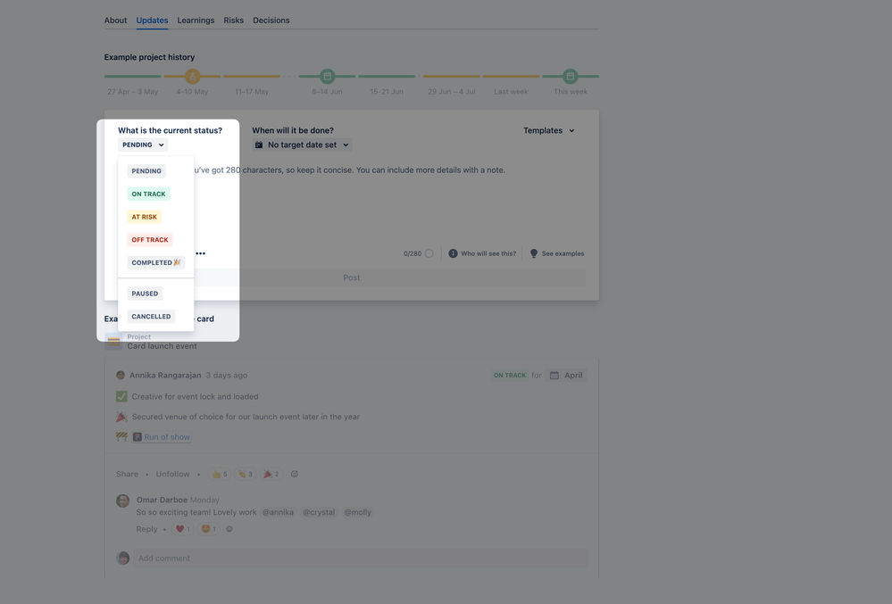Open See examples link
892x604 pixels.
tap(563, 253)
